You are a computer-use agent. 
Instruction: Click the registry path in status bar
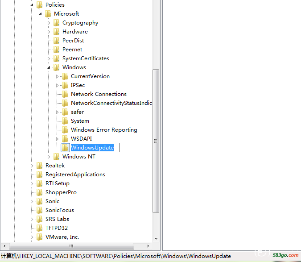pos(116,256)
